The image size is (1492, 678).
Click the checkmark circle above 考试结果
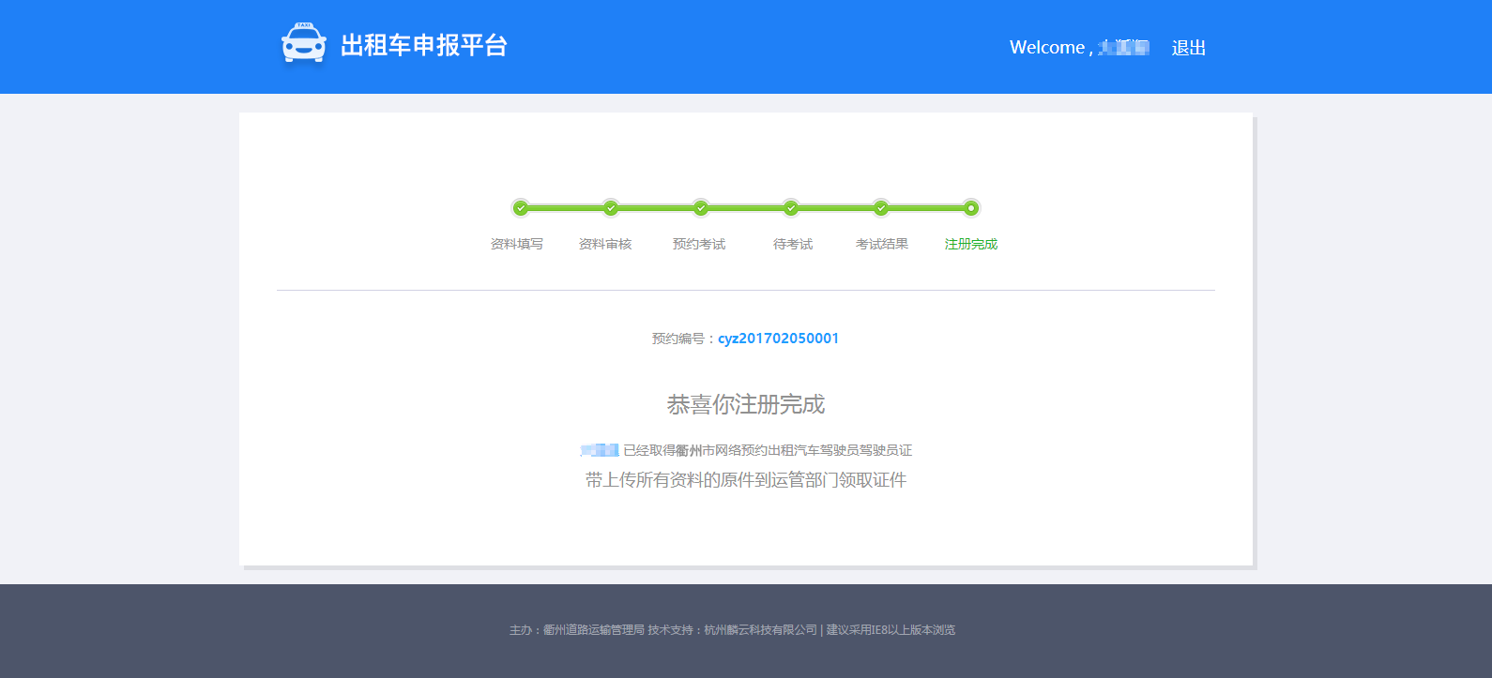click(x=881, y=208)
